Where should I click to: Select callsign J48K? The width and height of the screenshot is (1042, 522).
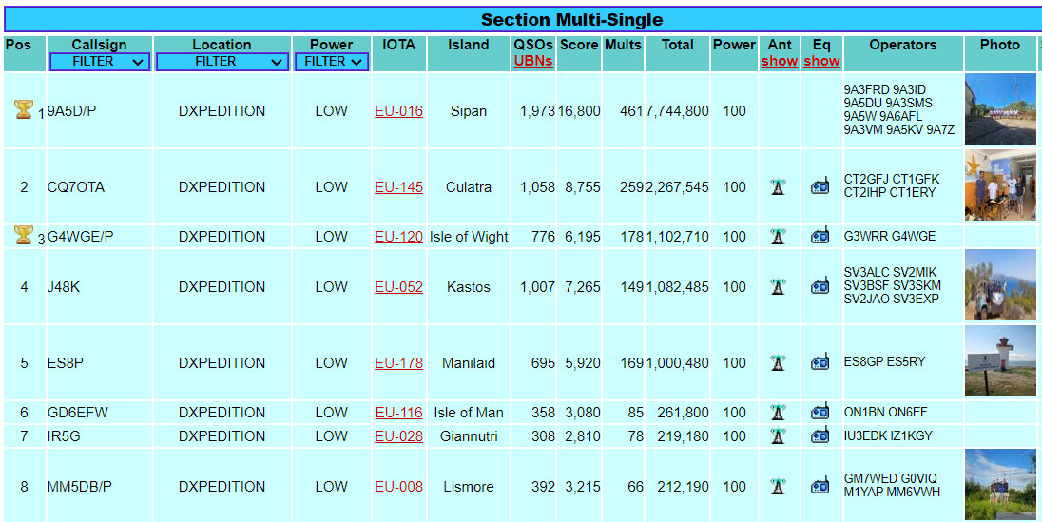(64, 287)
